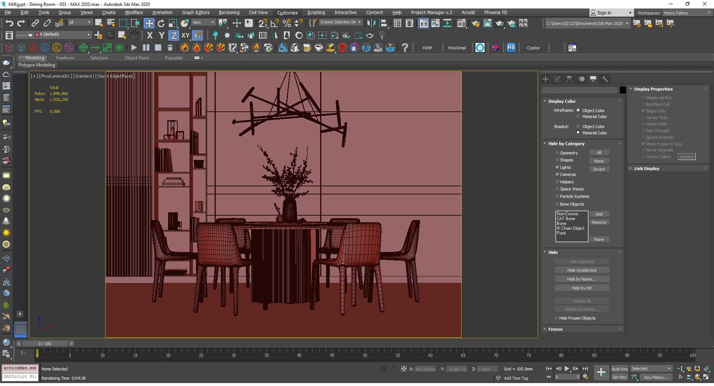Click Invert in the Hide by Category panel
Screen dimensions: 714x386
click(x=599, y=169)
